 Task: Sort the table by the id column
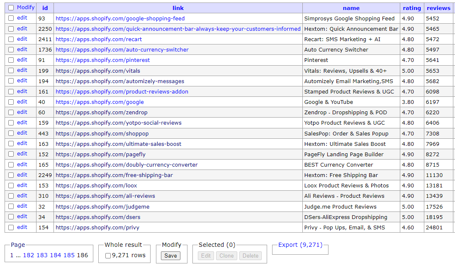coord(45,8)
